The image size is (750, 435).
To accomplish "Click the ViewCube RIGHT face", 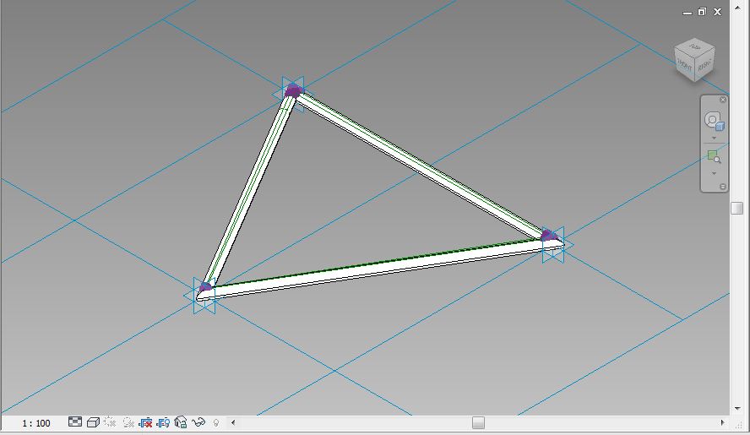I will pos(704,64).
